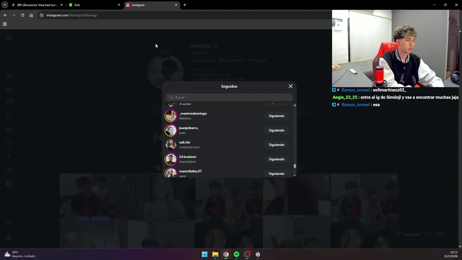
Task: Open the 'MI AMIGO' reel thumbnail
Action: pos(296,211)
